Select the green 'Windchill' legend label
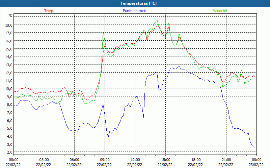 pyautogui.click(x=220, y=11)
